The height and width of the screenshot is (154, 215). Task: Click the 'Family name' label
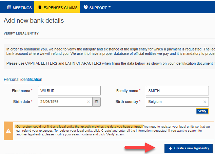click(x=127, y=91)
